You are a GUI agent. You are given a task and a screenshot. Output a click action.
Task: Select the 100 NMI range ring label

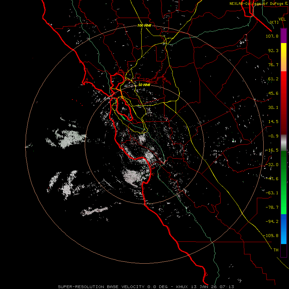[144, 25]
